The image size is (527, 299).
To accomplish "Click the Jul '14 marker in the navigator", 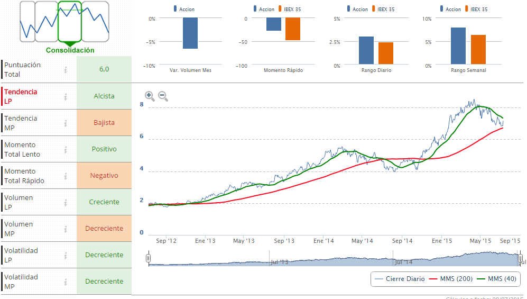I will 403,262.
